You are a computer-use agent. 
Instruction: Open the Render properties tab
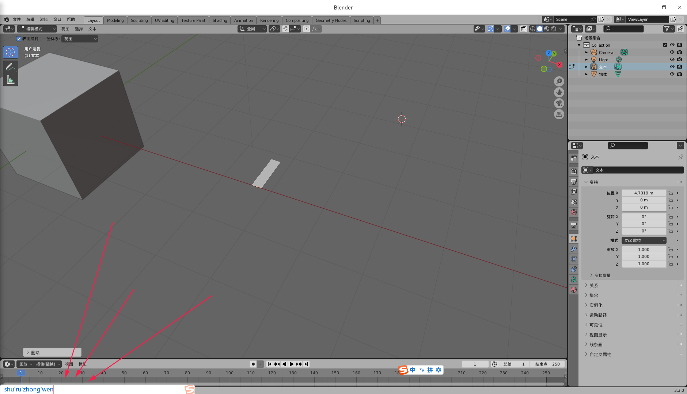click(574, 171)
